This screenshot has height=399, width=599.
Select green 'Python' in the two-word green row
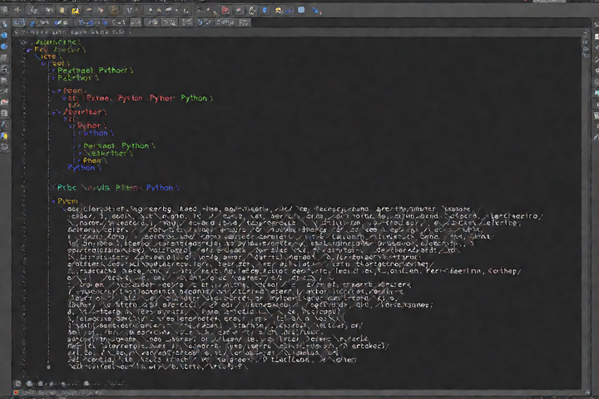click(136, 145)
